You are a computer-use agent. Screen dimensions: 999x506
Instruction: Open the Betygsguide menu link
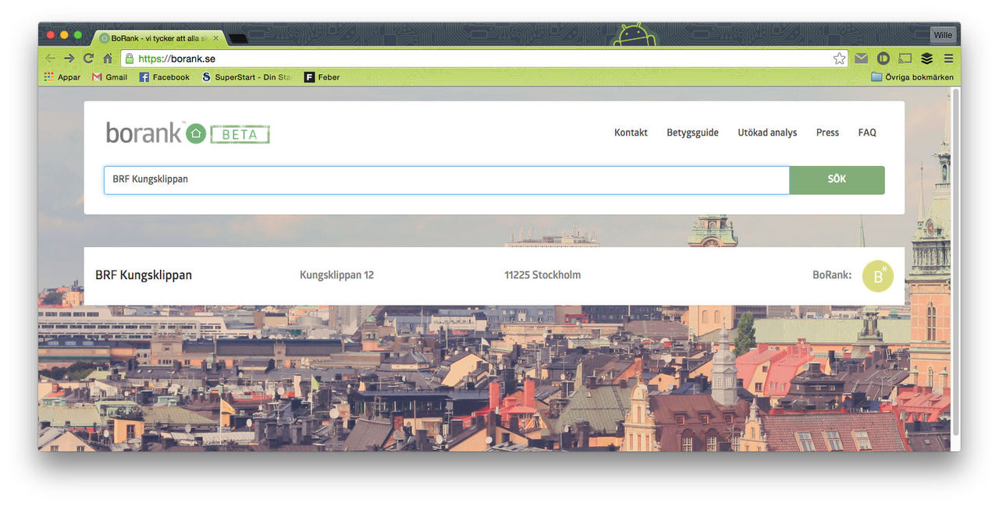point(692,133)
